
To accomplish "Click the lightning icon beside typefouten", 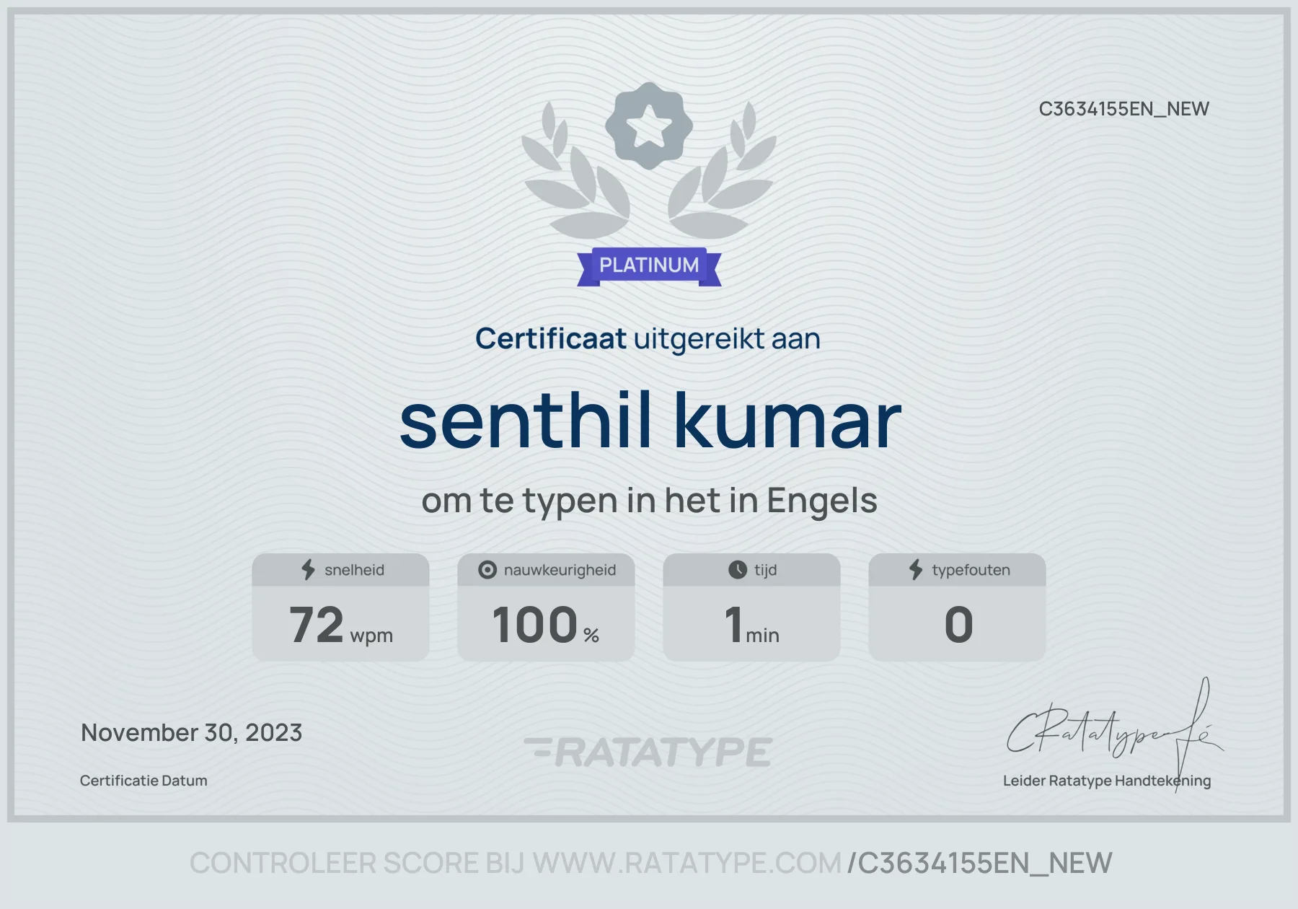I will coord(916,569).
